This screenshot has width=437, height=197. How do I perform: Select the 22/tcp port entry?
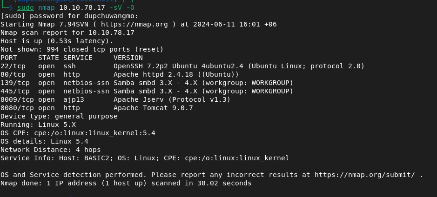point(13,66)
